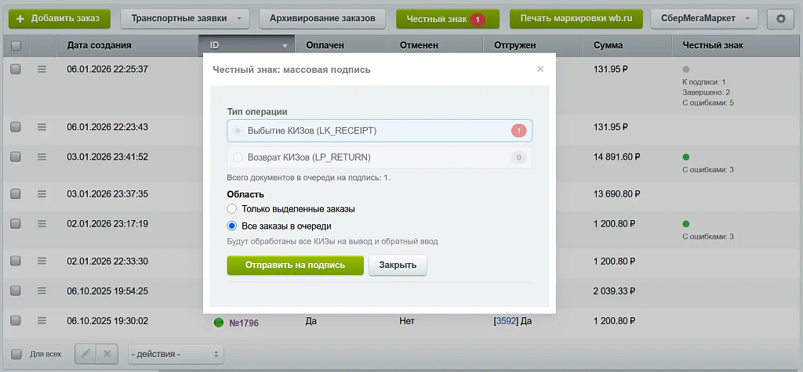Click the Добавить заказ button

[60, 19]
